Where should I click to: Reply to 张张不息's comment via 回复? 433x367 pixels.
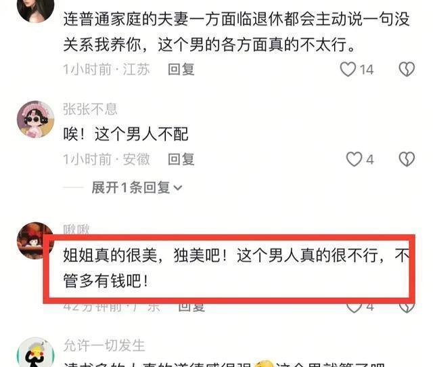181,159
